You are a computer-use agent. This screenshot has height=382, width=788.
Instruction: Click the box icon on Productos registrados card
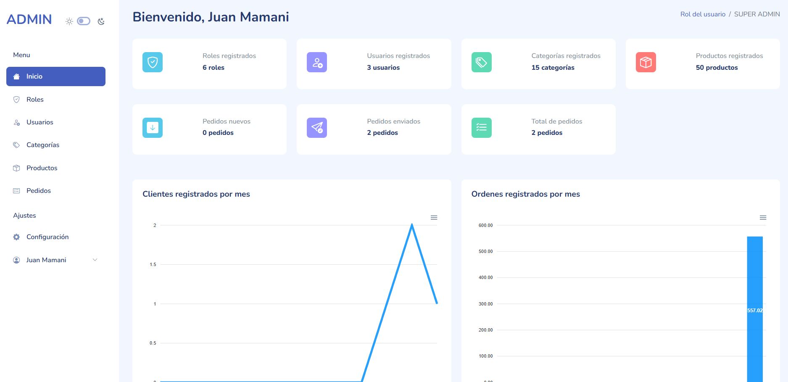pos(646,62)
